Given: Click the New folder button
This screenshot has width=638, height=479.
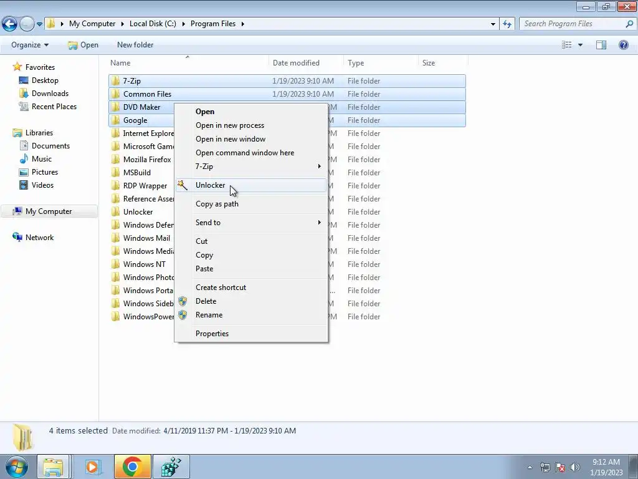Looking at the screenshot, I should tap(135, 45).
